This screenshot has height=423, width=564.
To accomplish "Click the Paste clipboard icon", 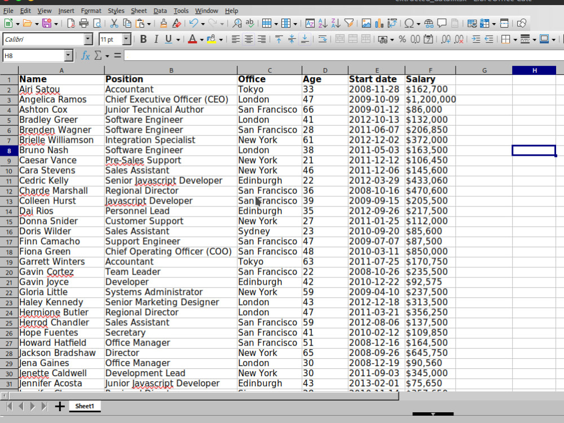I will [x=140, y=24].
